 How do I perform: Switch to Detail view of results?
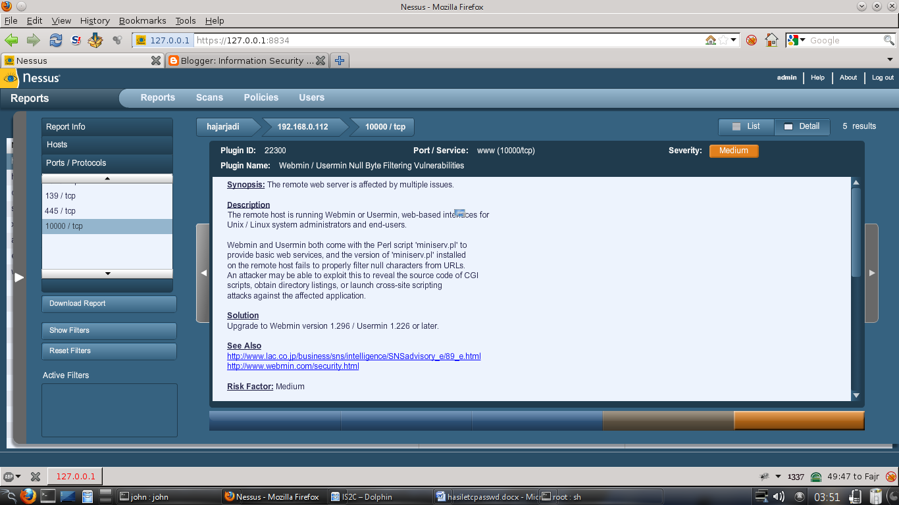[x=802, y=127]
